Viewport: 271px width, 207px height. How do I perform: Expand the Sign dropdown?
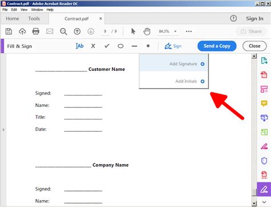click(173, 46)
